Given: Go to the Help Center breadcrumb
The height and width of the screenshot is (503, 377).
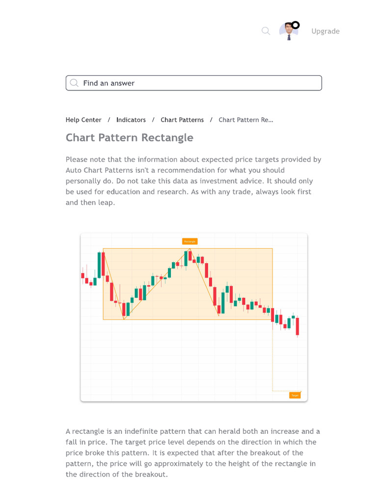Looking at the screenshot, I should click(x=83, y=120).
